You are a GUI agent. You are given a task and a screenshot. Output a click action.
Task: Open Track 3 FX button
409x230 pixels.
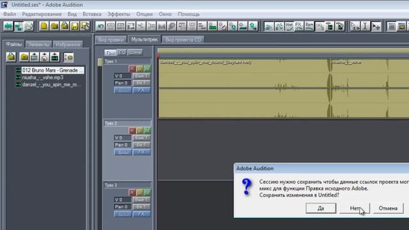point(142,214)
